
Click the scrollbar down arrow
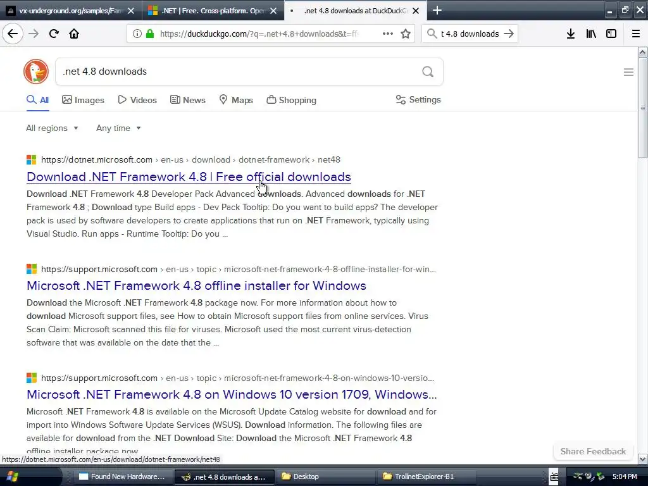[x=643, y=459]
